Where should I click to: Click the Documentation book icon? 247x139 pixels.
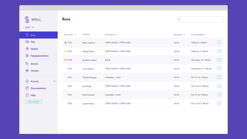[x=27, y=88]
